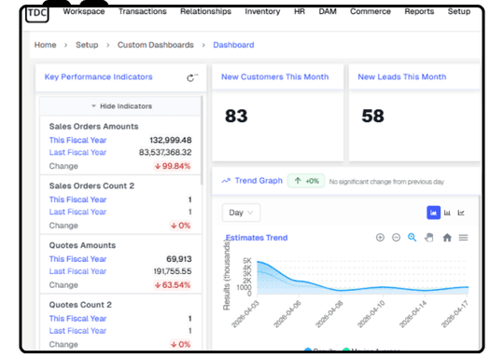Image resolution: width=504 pixels, height=358 pixels.
Task: Click the 191,755.55 quotes amount
Action: (173, 271)
